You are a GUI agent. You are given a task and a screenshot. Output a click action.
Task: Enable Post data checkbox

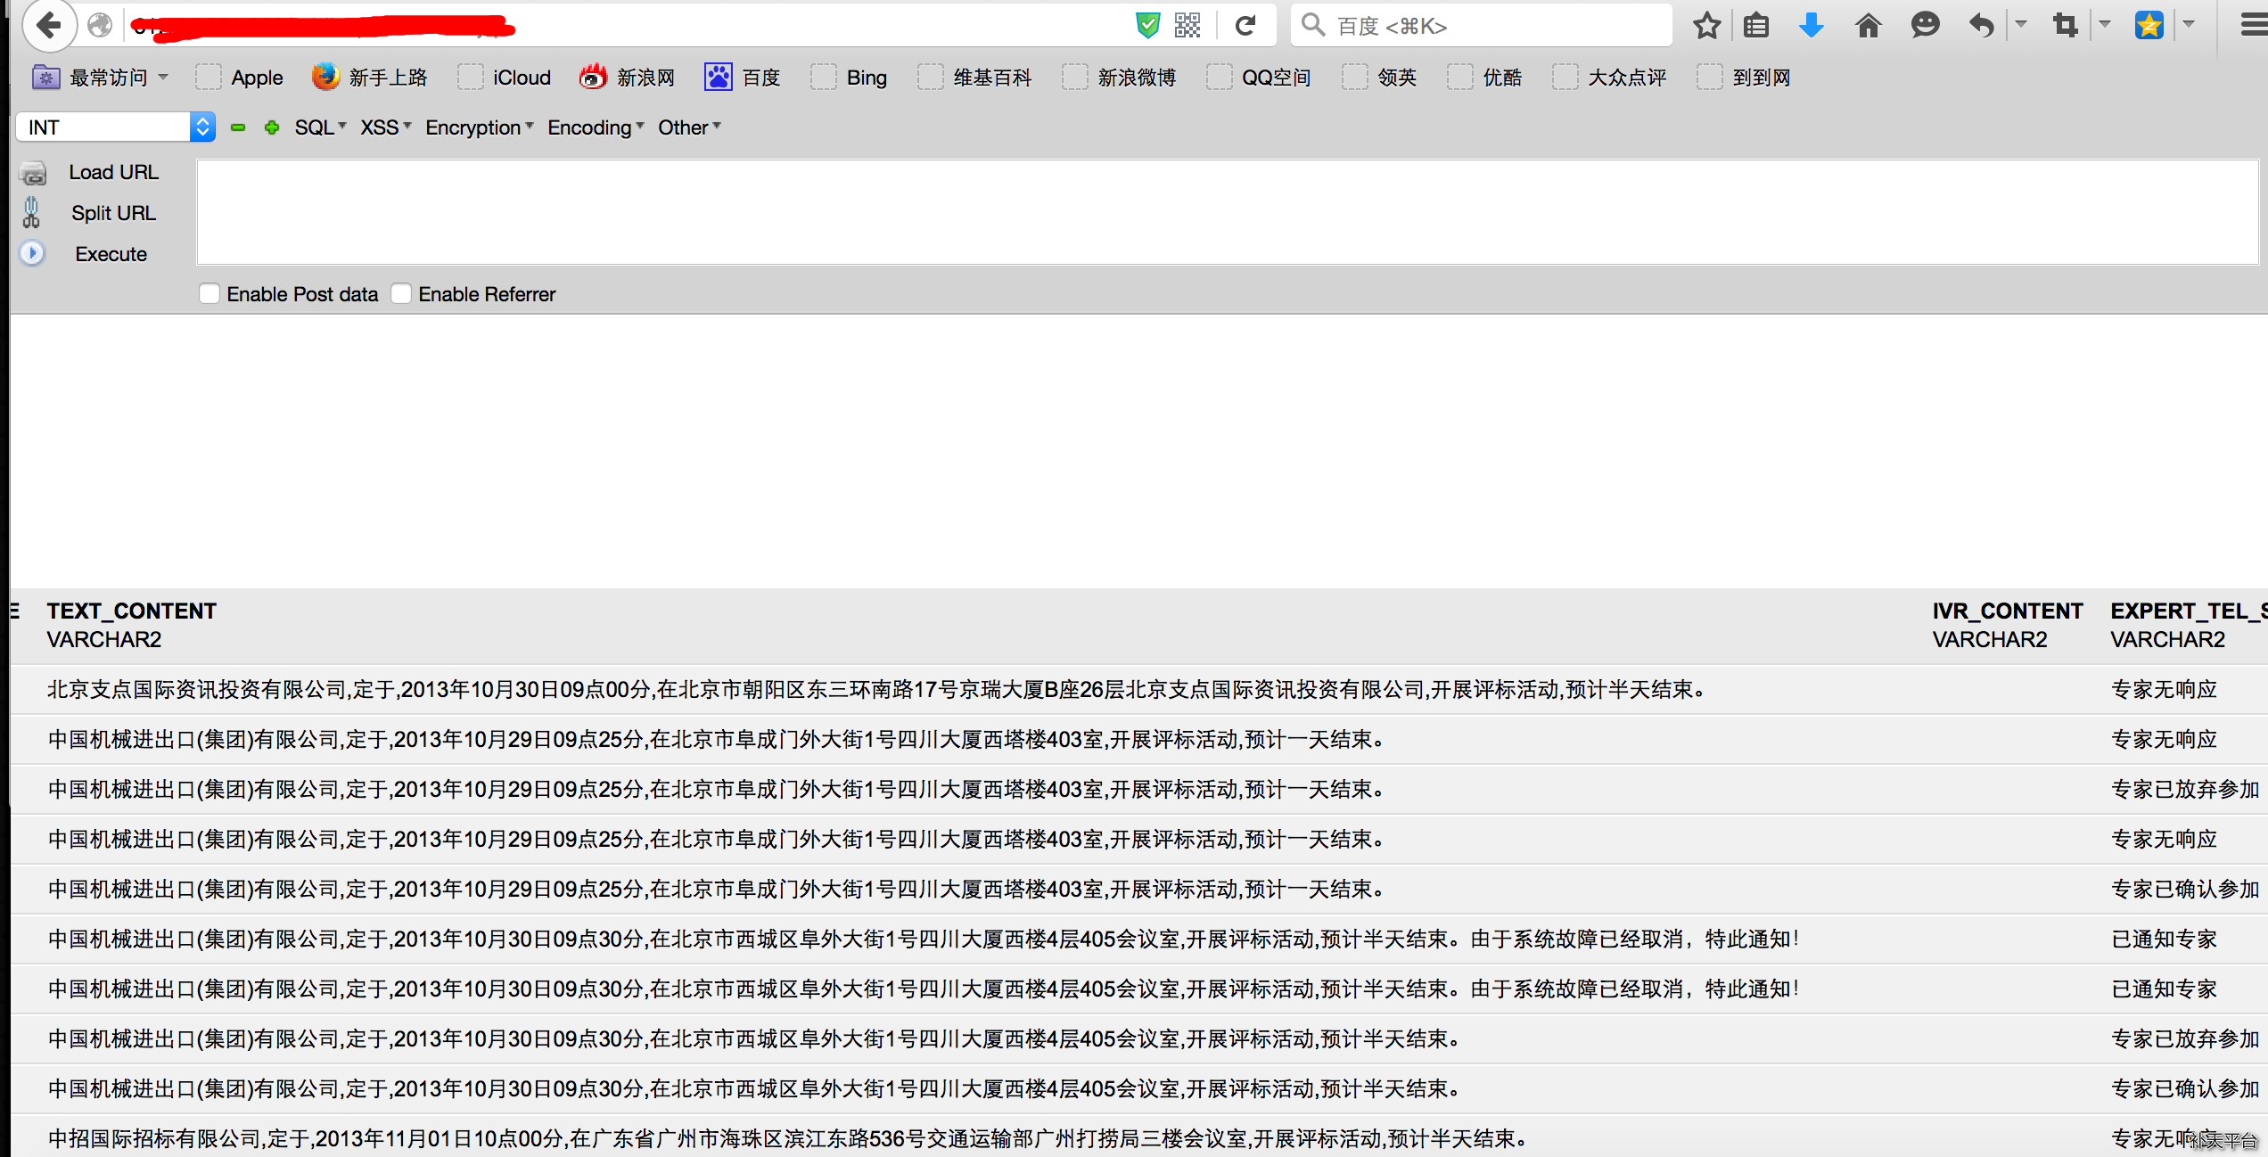point(210,294)
